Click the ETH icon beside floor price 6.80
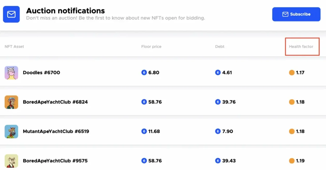 click(144, 73)
